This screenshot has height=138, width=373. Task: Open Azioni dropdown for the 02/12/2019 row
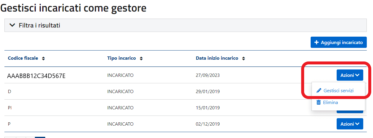point(350,124)
